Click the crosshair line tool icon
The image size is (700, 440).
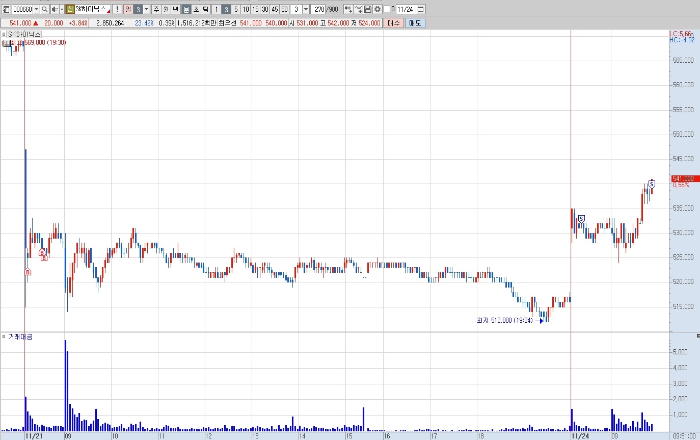(x=358, y=9)
